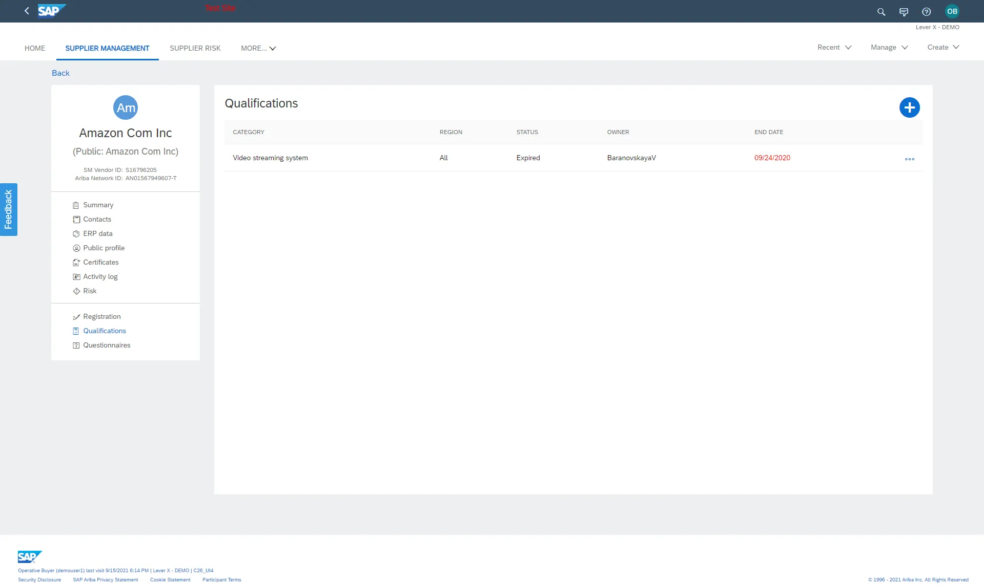Click the Questionnaires navigation item
Screen dimensions: 984x585
point(107,345)
